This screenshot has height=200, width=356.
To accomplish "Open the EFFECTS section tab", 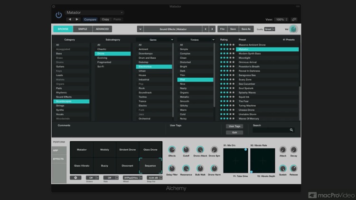I will coord(59,159).
